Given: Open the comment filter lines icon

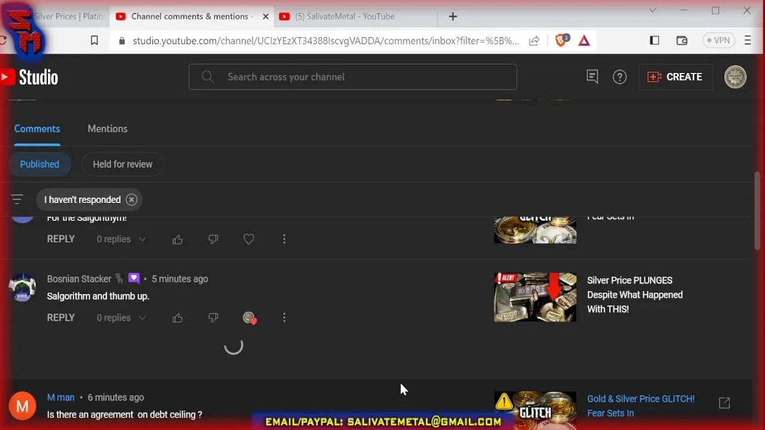Looking at the screenshot, I should (x=17, y=199).
